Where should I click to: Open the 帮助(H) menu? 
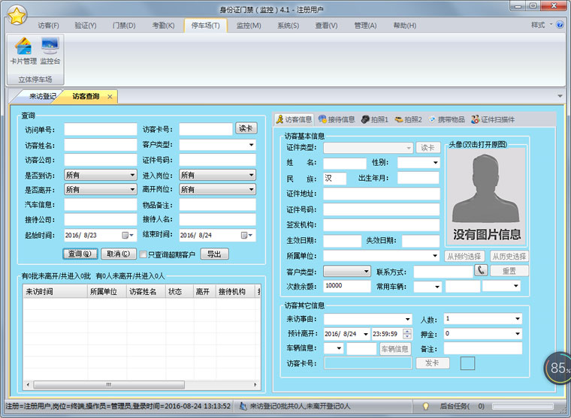404,26
